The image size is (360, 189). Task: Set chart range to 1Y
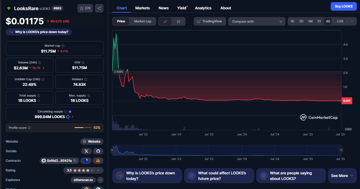coord(319,21)
